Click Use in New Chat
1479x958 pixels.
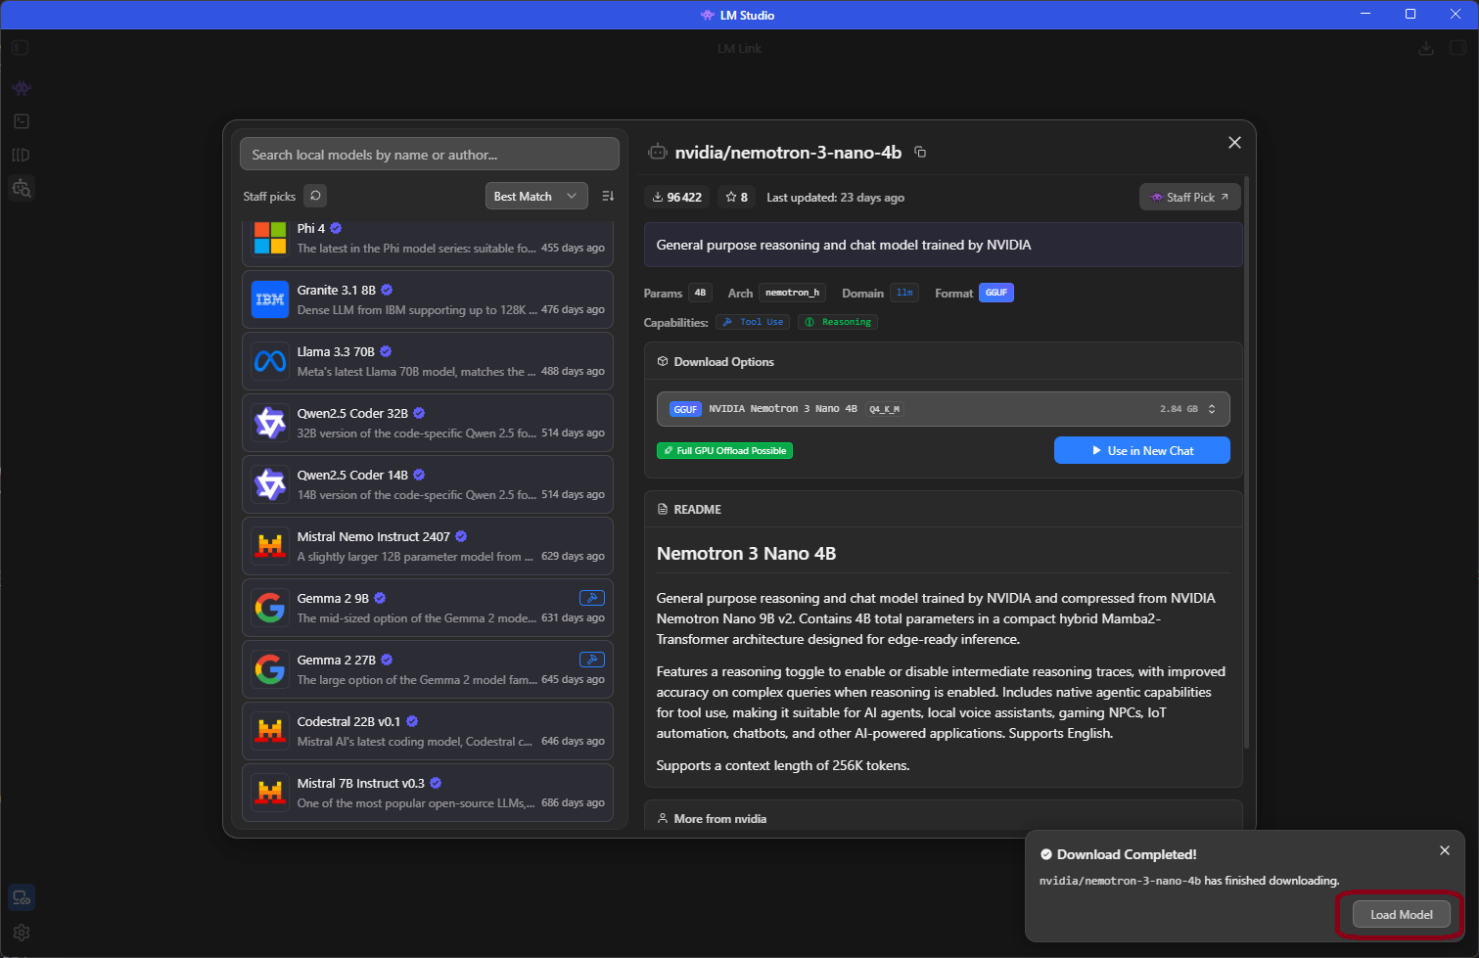[1141, 450]
